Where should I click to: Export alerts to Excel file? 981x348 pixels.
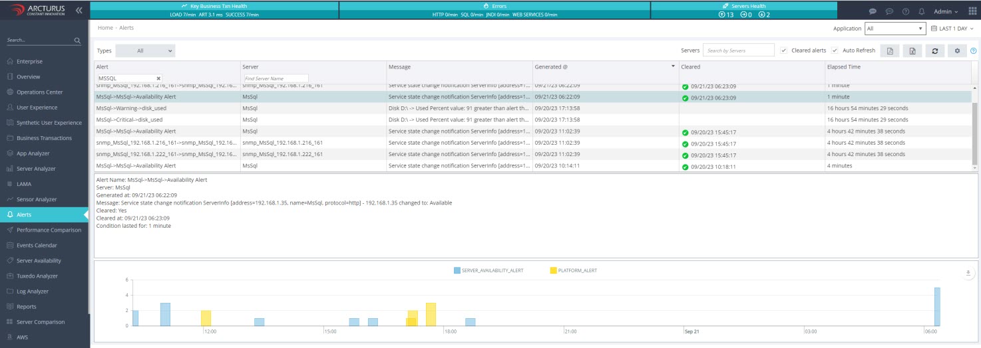912,50
